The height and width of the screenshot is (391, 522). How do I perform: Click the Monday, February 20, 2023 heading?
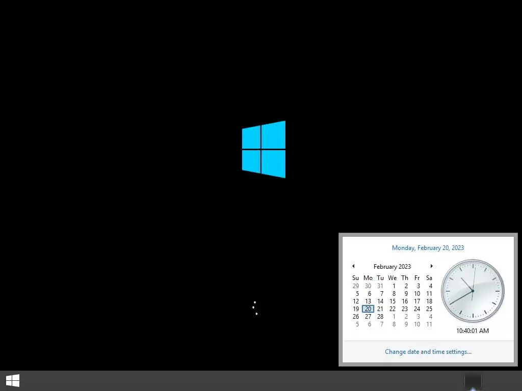pos(428,248)
